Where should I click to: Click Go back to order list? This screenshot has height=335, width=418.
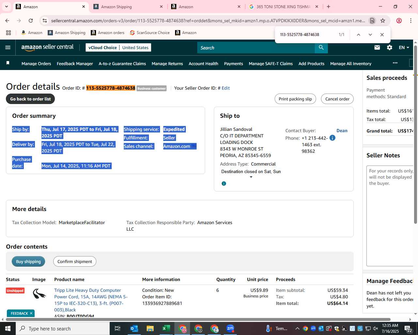click(x=30, y=99)
